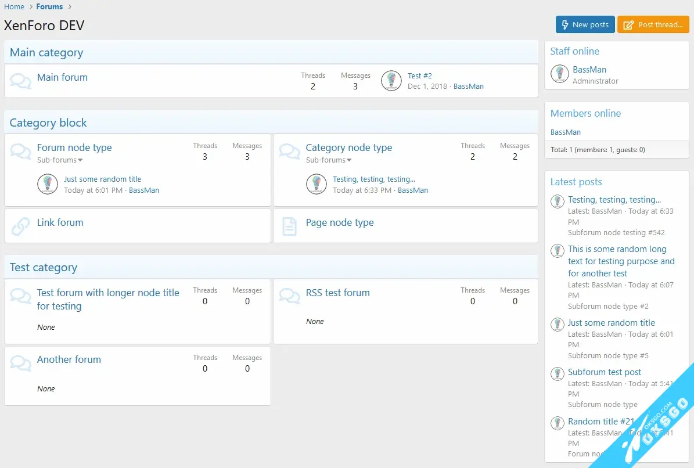
Task: Expand Sub-forums under Category node type
Action: (329, 160)
